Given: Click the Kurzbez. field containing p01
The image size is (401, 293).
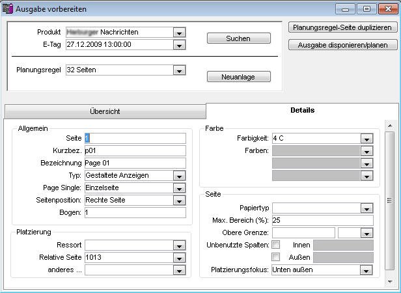Looking at the screenshot, I should pos(135,150).
